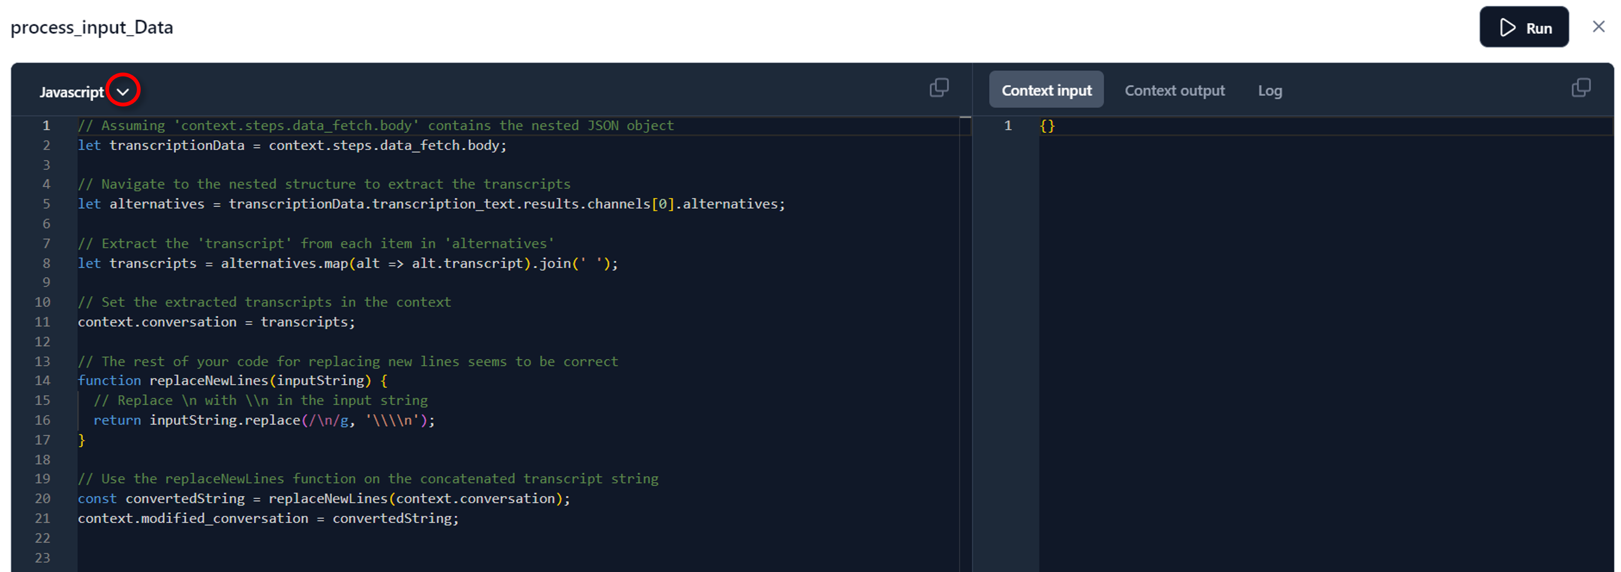
Task: Switch to the Context input tab
Action: (x=1046, y=90)
